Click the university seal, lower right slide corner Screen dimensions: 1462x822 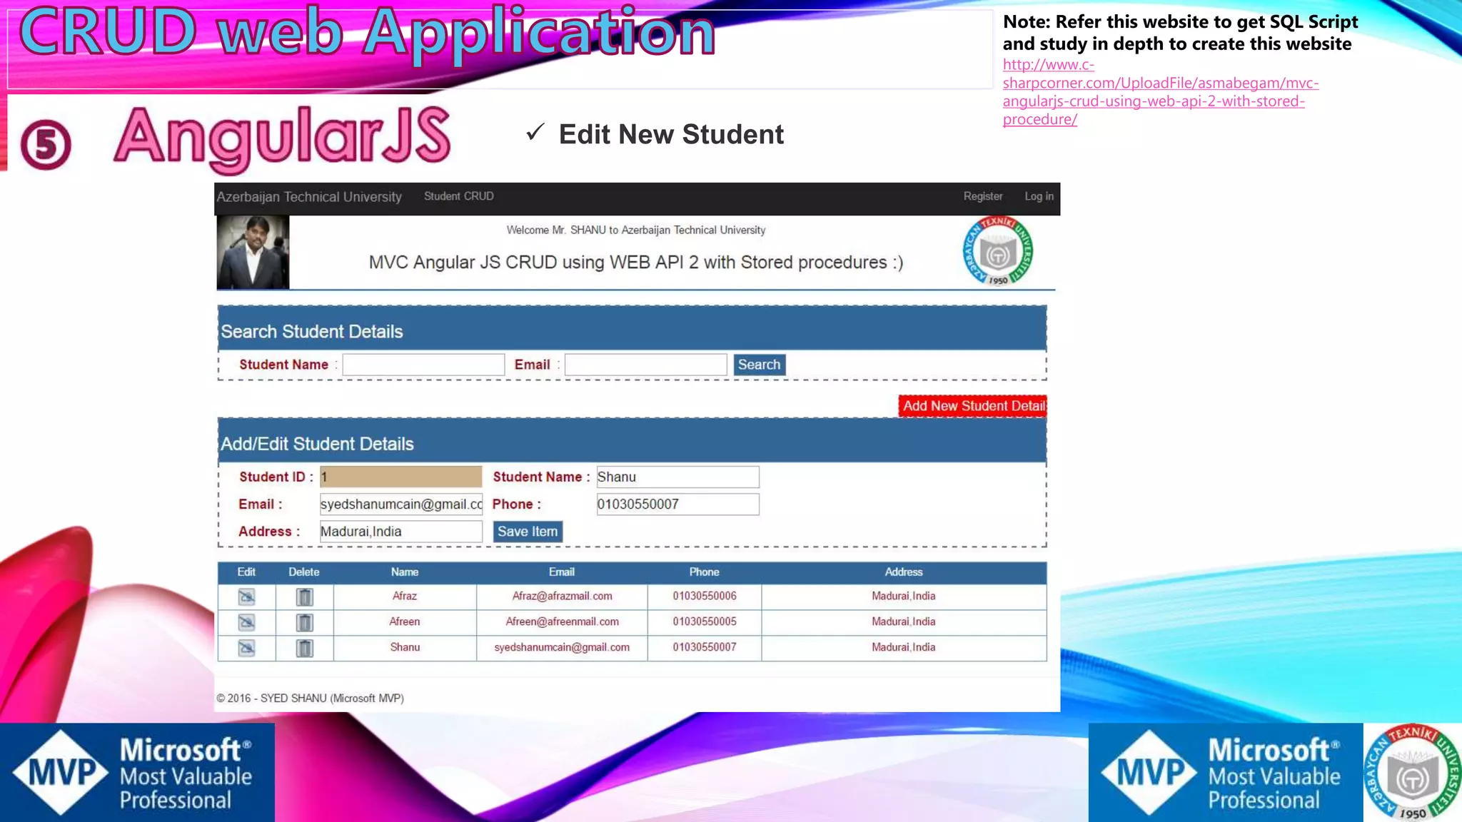1413,773
